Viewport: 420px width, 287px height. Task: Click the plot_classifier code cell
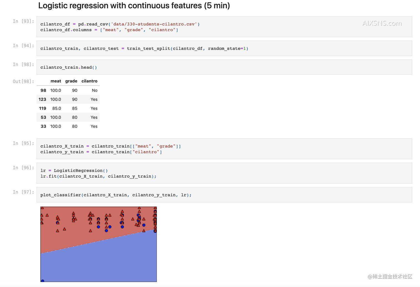pyautogui.click(x=224, y=195)
